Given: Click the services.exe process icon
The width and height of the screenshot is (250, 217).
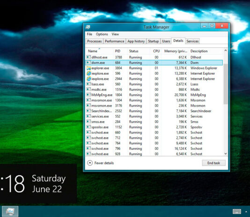Looking at the screenshot, I should click(x=88, y=116).
